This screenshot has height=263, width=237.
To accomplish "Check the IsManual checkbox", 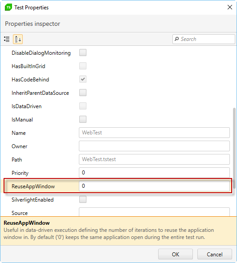I will tap(83, 119).
